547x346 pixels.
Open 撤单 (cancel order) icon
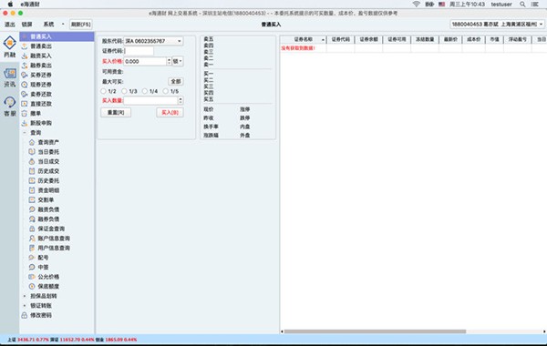(25, 113)
